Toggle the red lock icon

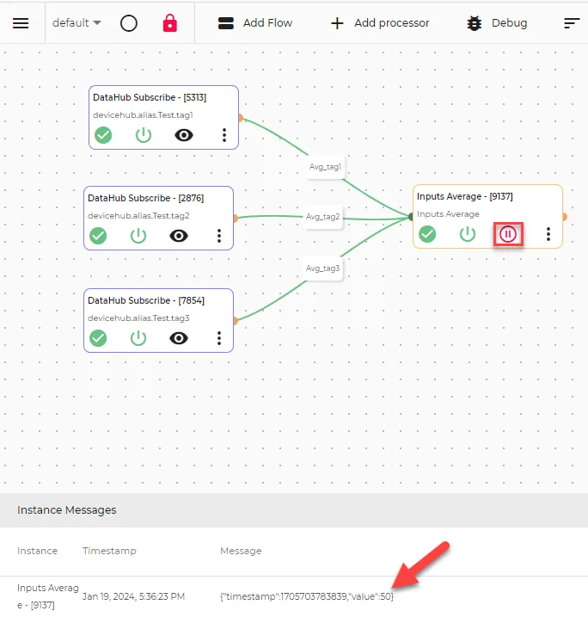click(170, 23)
